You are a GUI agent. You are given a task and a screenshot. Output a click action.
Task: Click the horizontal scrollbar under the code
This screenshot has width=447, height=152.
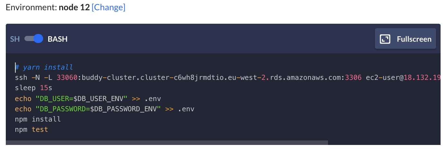click(x=167, y=142)
